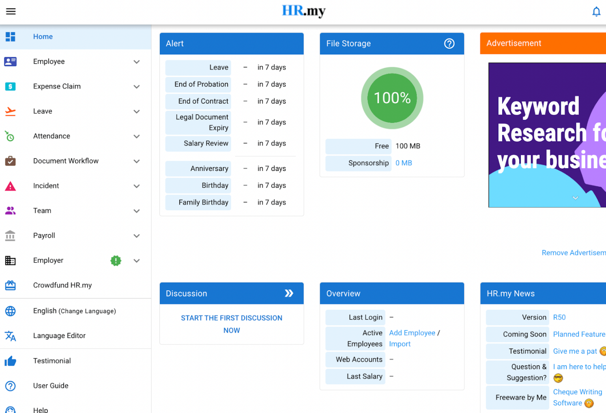606x413 pixels.
Task: Select Home in the sidebar
Action: [x=43, y=37]
